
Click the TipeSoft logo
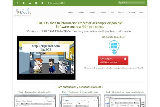click(x=23, y=12)
